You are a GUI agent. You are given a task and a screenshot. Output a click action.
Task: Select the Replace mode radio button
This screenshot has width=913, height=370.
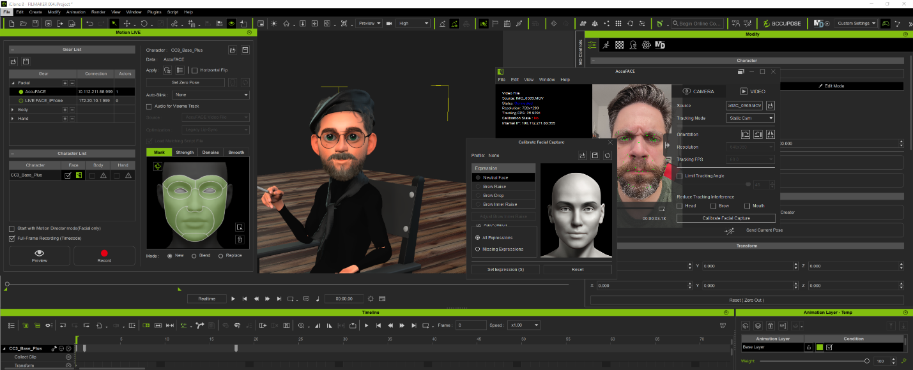pyautogui.click(x=221, y=256)
